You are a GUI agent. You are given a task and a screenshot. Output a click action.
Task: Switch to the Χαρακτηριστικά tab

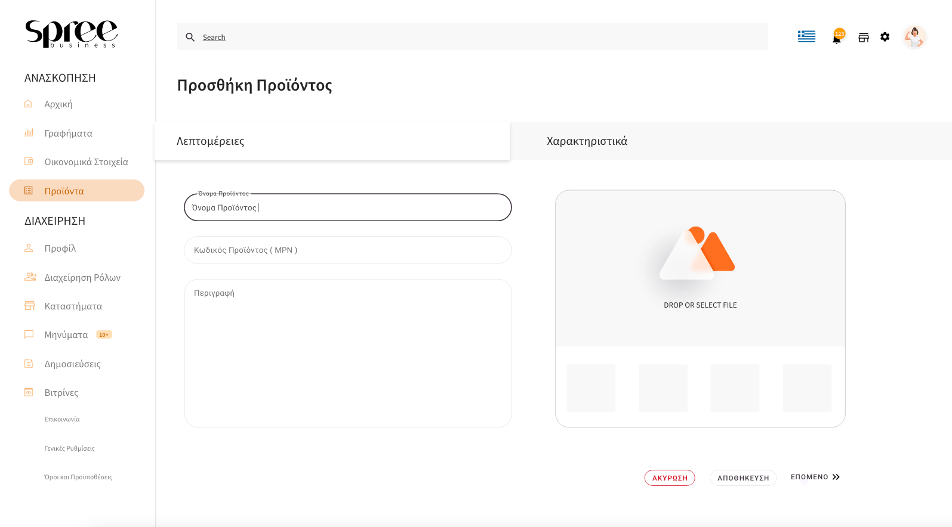pos(587,141)
